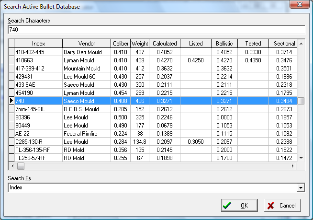313x220 pixels.
Task: Select the row with index 417-399-412
Action: (153, 69)
